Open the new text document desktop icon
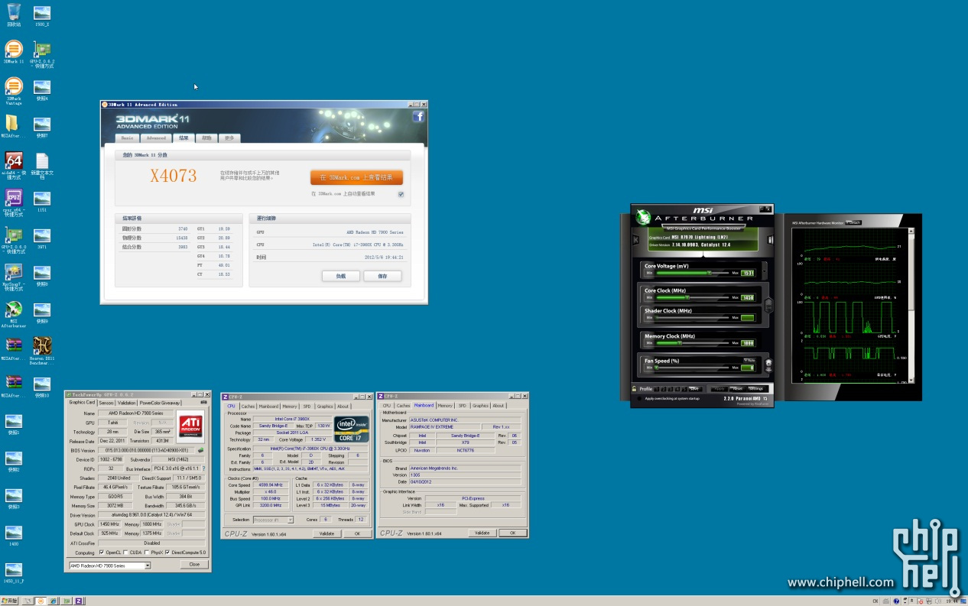 [42, 166]
